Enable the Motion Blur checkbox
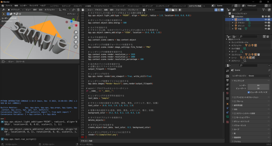Screen dimensions: 272x146 click(235, 117)
